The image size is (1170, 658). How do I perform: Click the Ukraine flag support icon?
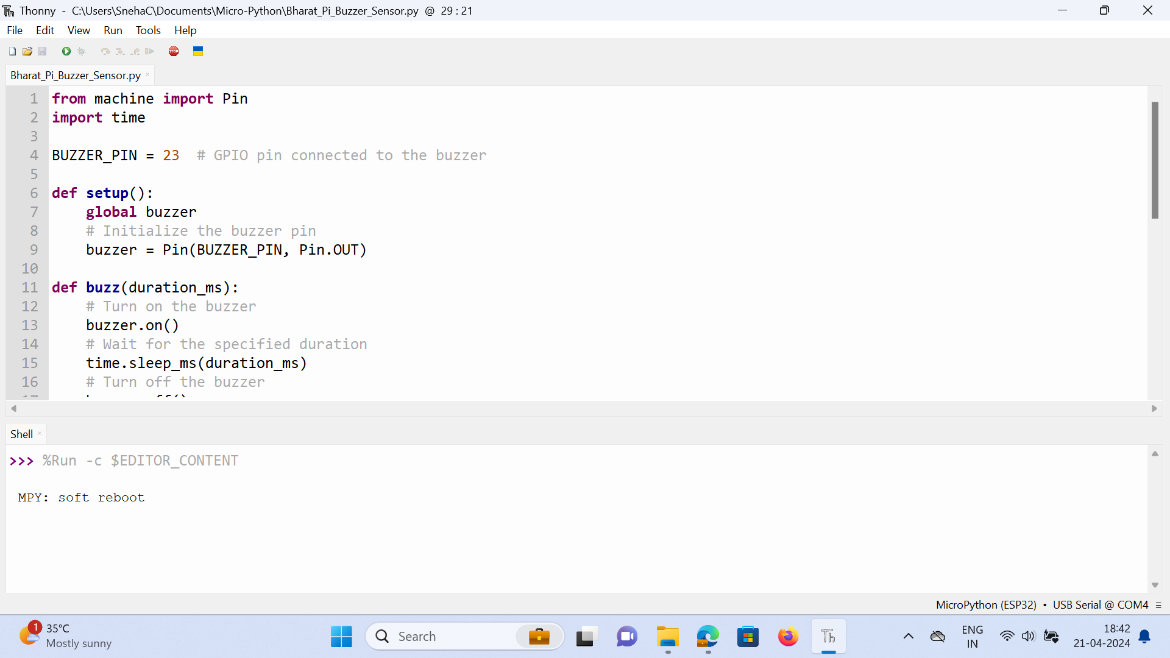(197, 51)
